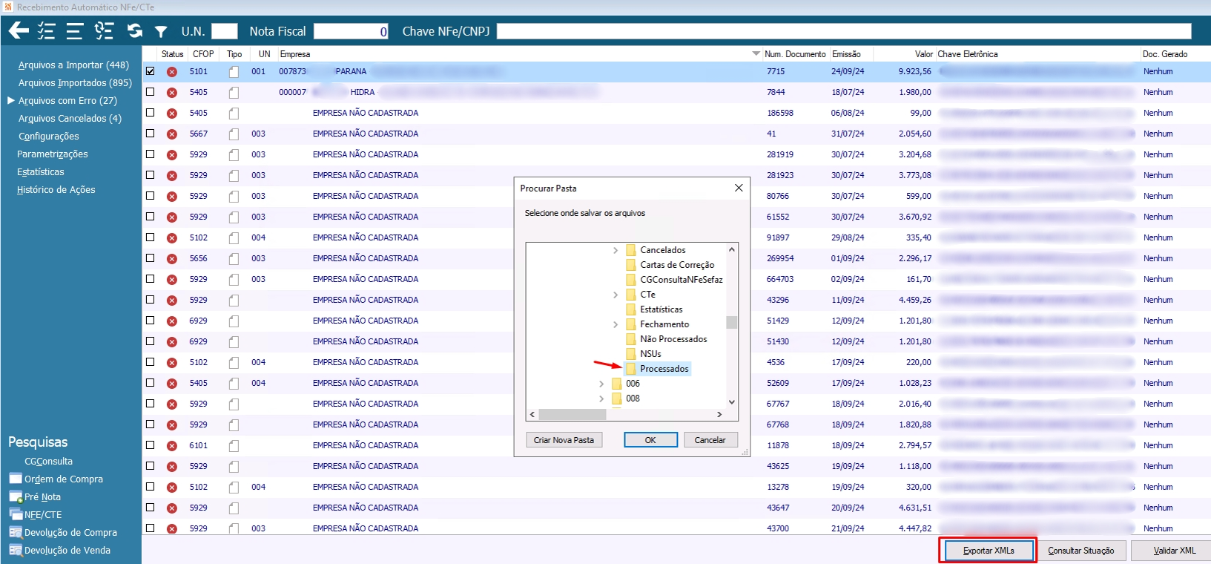Click the 006 folder icon
Screen dimensions: 1211x564
click(617, 384)
